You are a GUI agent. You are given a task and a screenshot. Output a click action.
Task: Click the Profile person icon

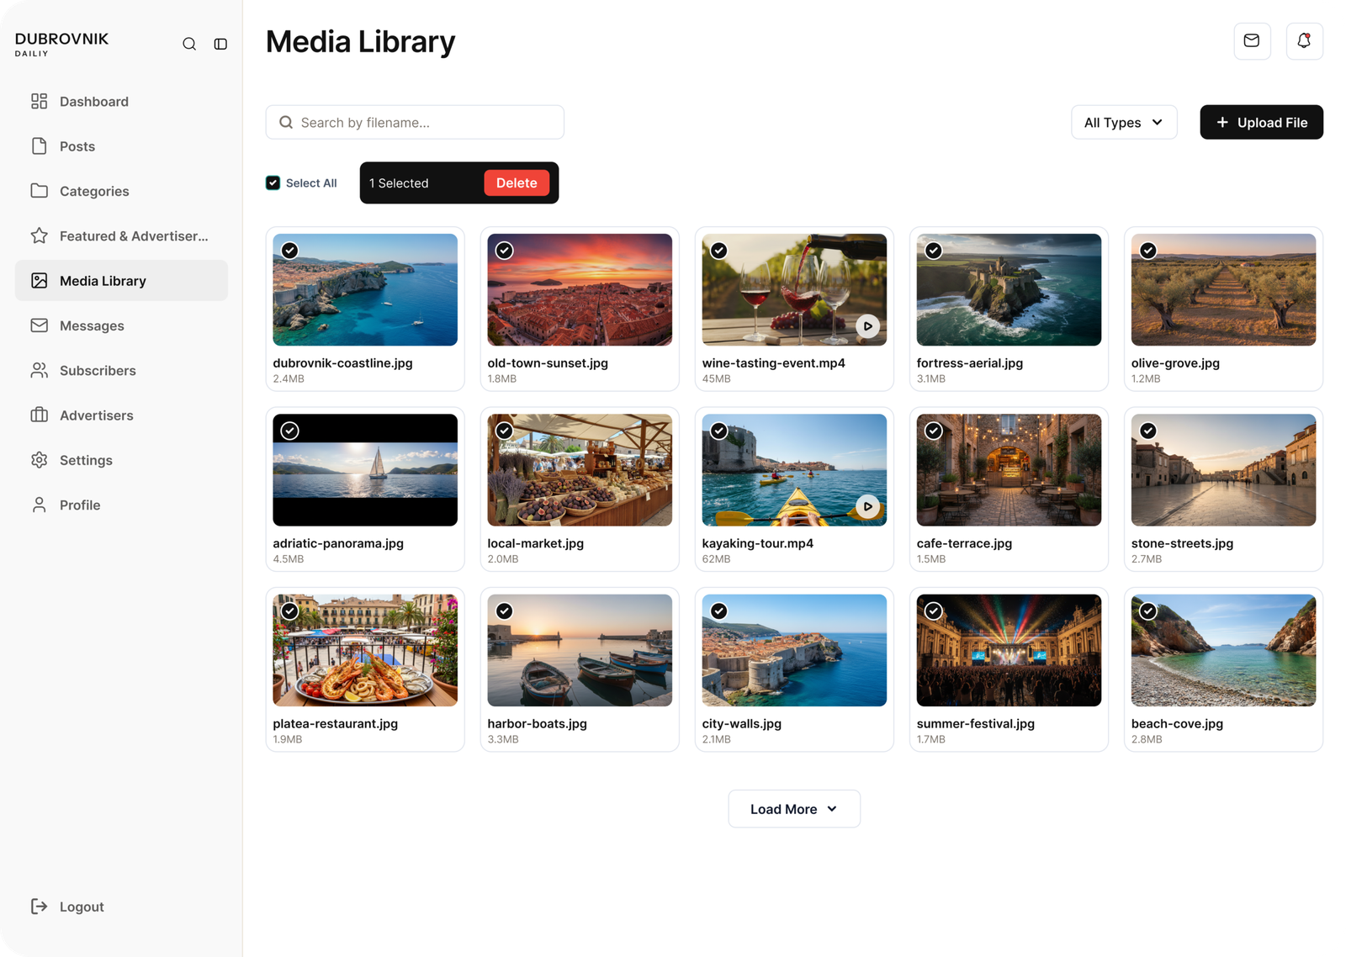tap(40, 505)
